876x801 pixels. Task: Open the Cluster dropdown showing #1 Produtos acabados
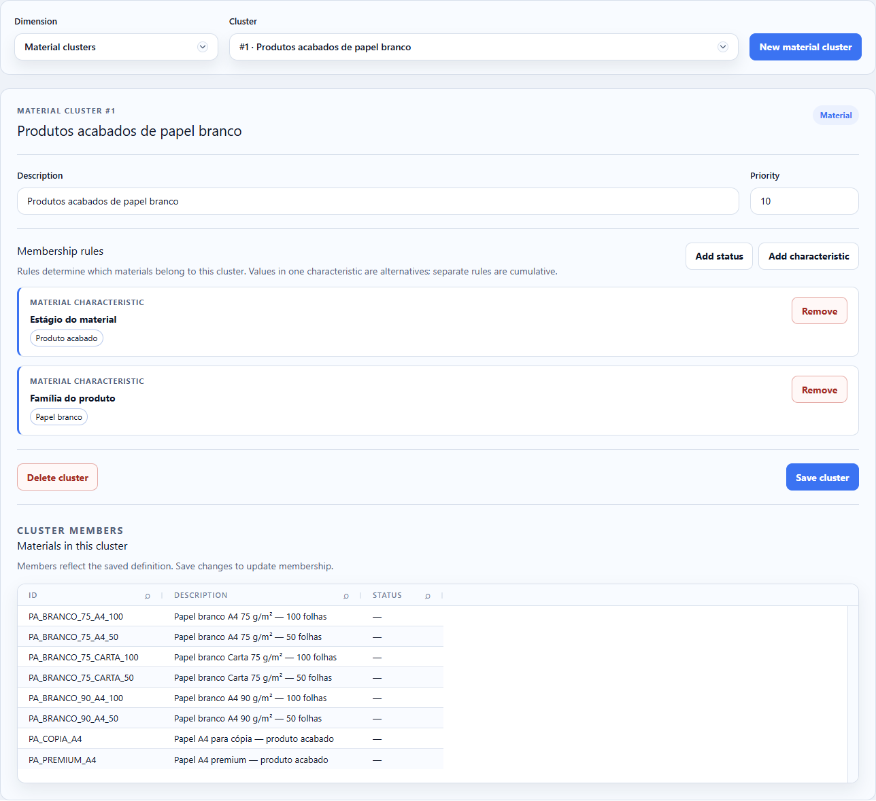tap(484, 47)
